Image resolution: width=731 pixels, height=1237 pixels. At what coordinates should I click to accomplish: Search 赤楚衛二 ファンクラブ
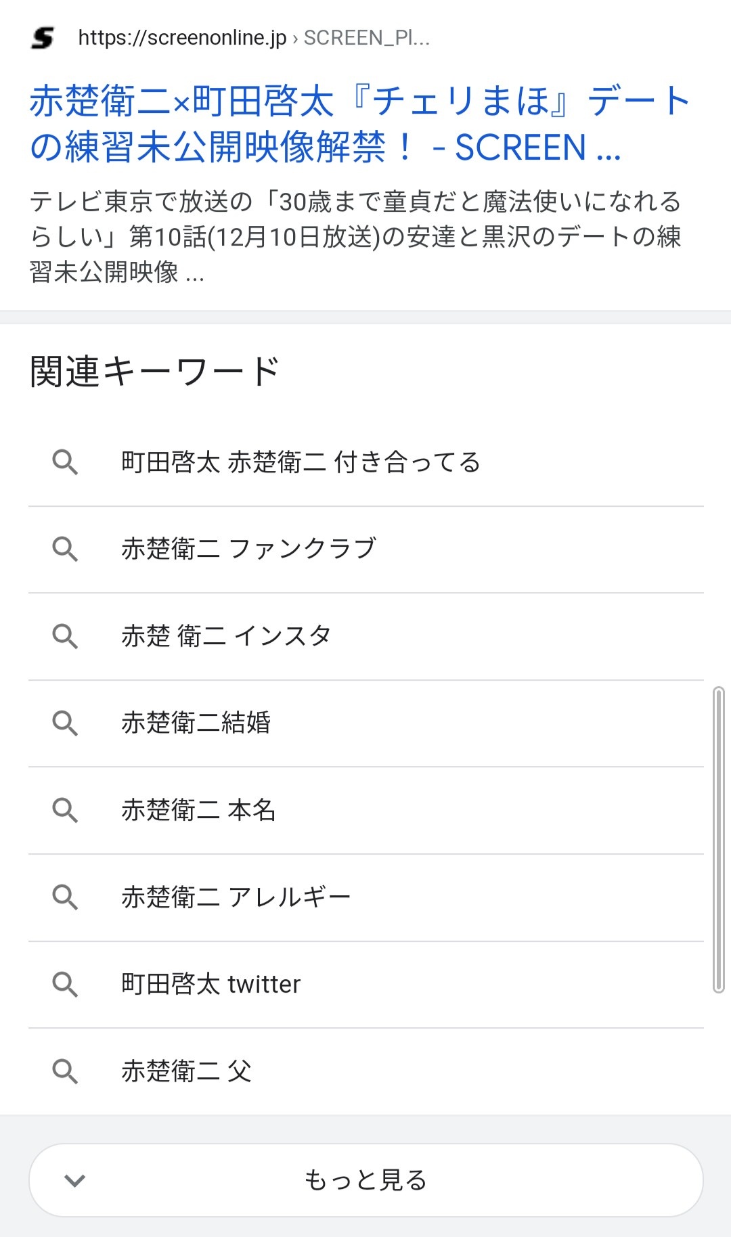click(366, 549)
